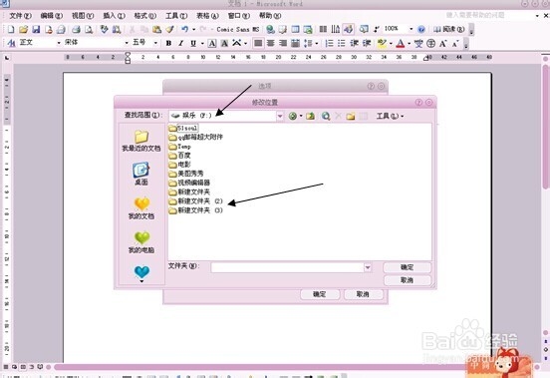The width and height of the screenshot is (550, 378).
Task: Click the Font Color red A button
Action: [x=400, y=44]
